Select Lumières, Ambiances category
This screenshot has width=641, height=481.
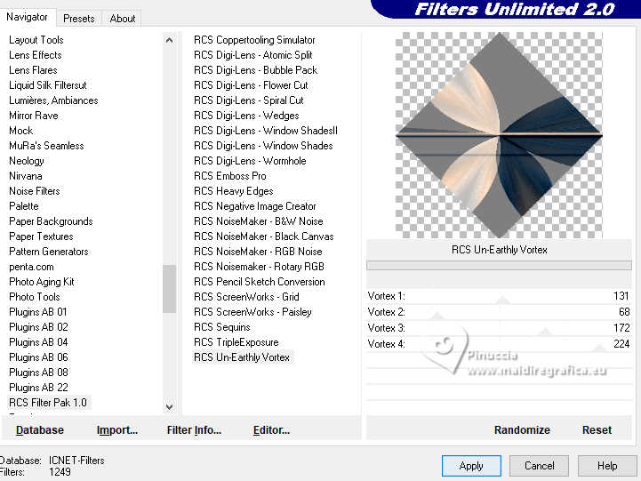pyautogui.click(x=53, y=100)
